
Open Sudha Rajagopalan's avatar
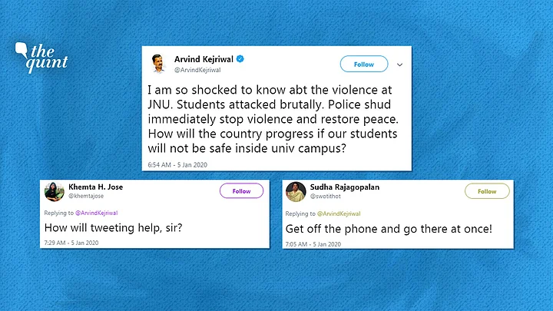[x=296, y=192]
